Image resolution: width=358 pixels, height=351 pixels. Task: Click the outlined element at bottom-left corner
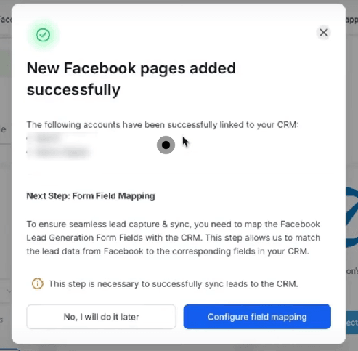(9, 350)
